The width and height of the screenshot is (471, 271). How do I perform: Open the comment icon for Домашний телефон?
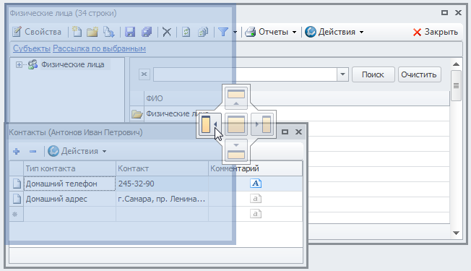(256, 184)
